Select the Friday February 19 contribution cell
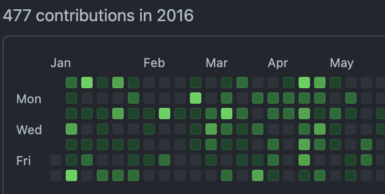The image size is (385, 194). click(165, 160)
